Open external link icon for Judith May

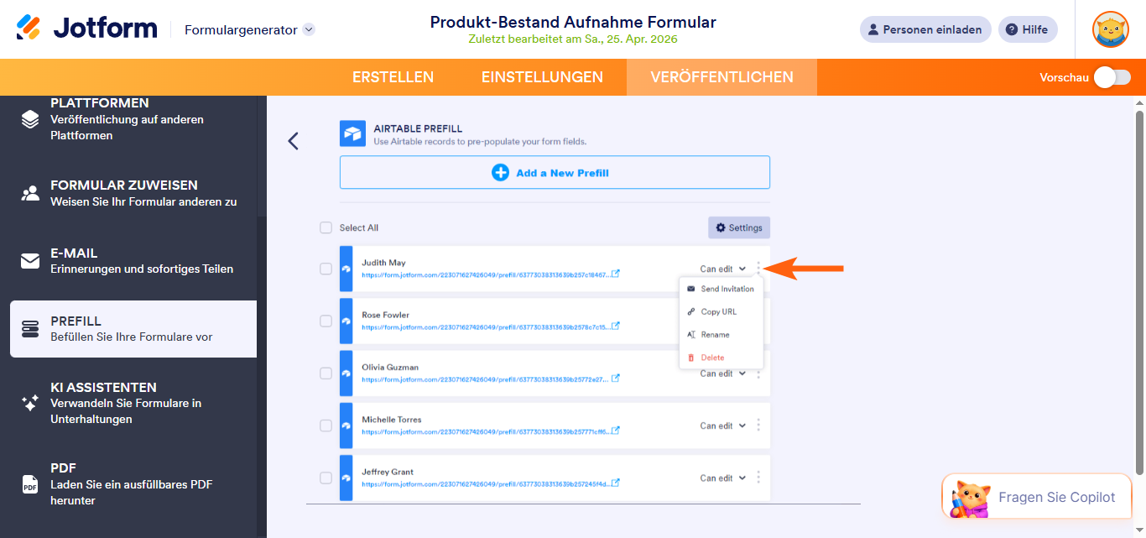coord(616,274)
